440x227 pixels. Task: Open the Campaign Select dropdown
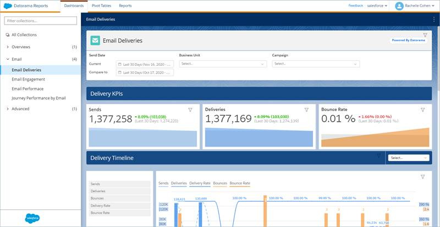coord(316,64)
